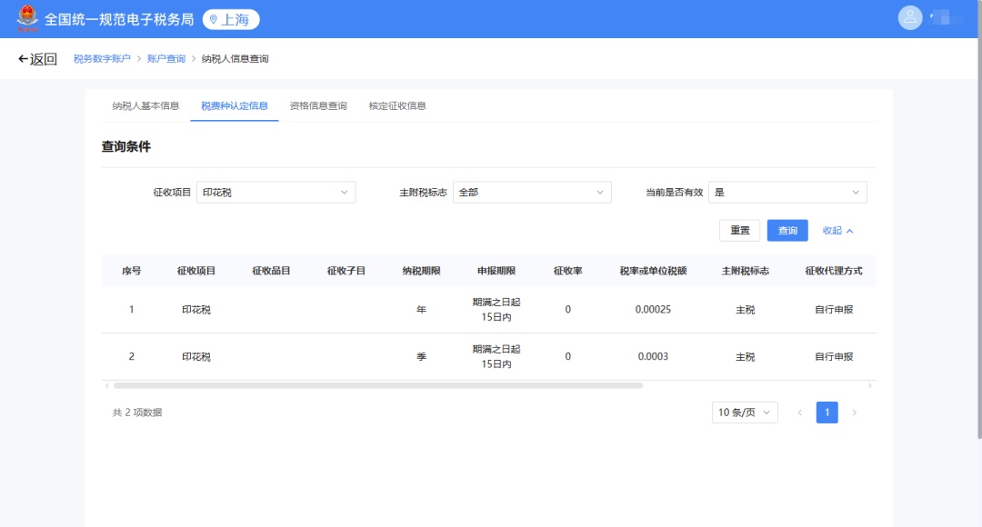This screenshot has height=527, width=982.
Task: Open the 主附税标志 dropdown
Action: (x=532, y=193)
